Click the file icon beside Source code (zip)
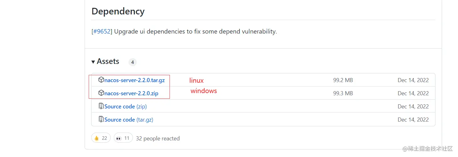The width and height of the screenshot is (458, 157). [101, 106]
